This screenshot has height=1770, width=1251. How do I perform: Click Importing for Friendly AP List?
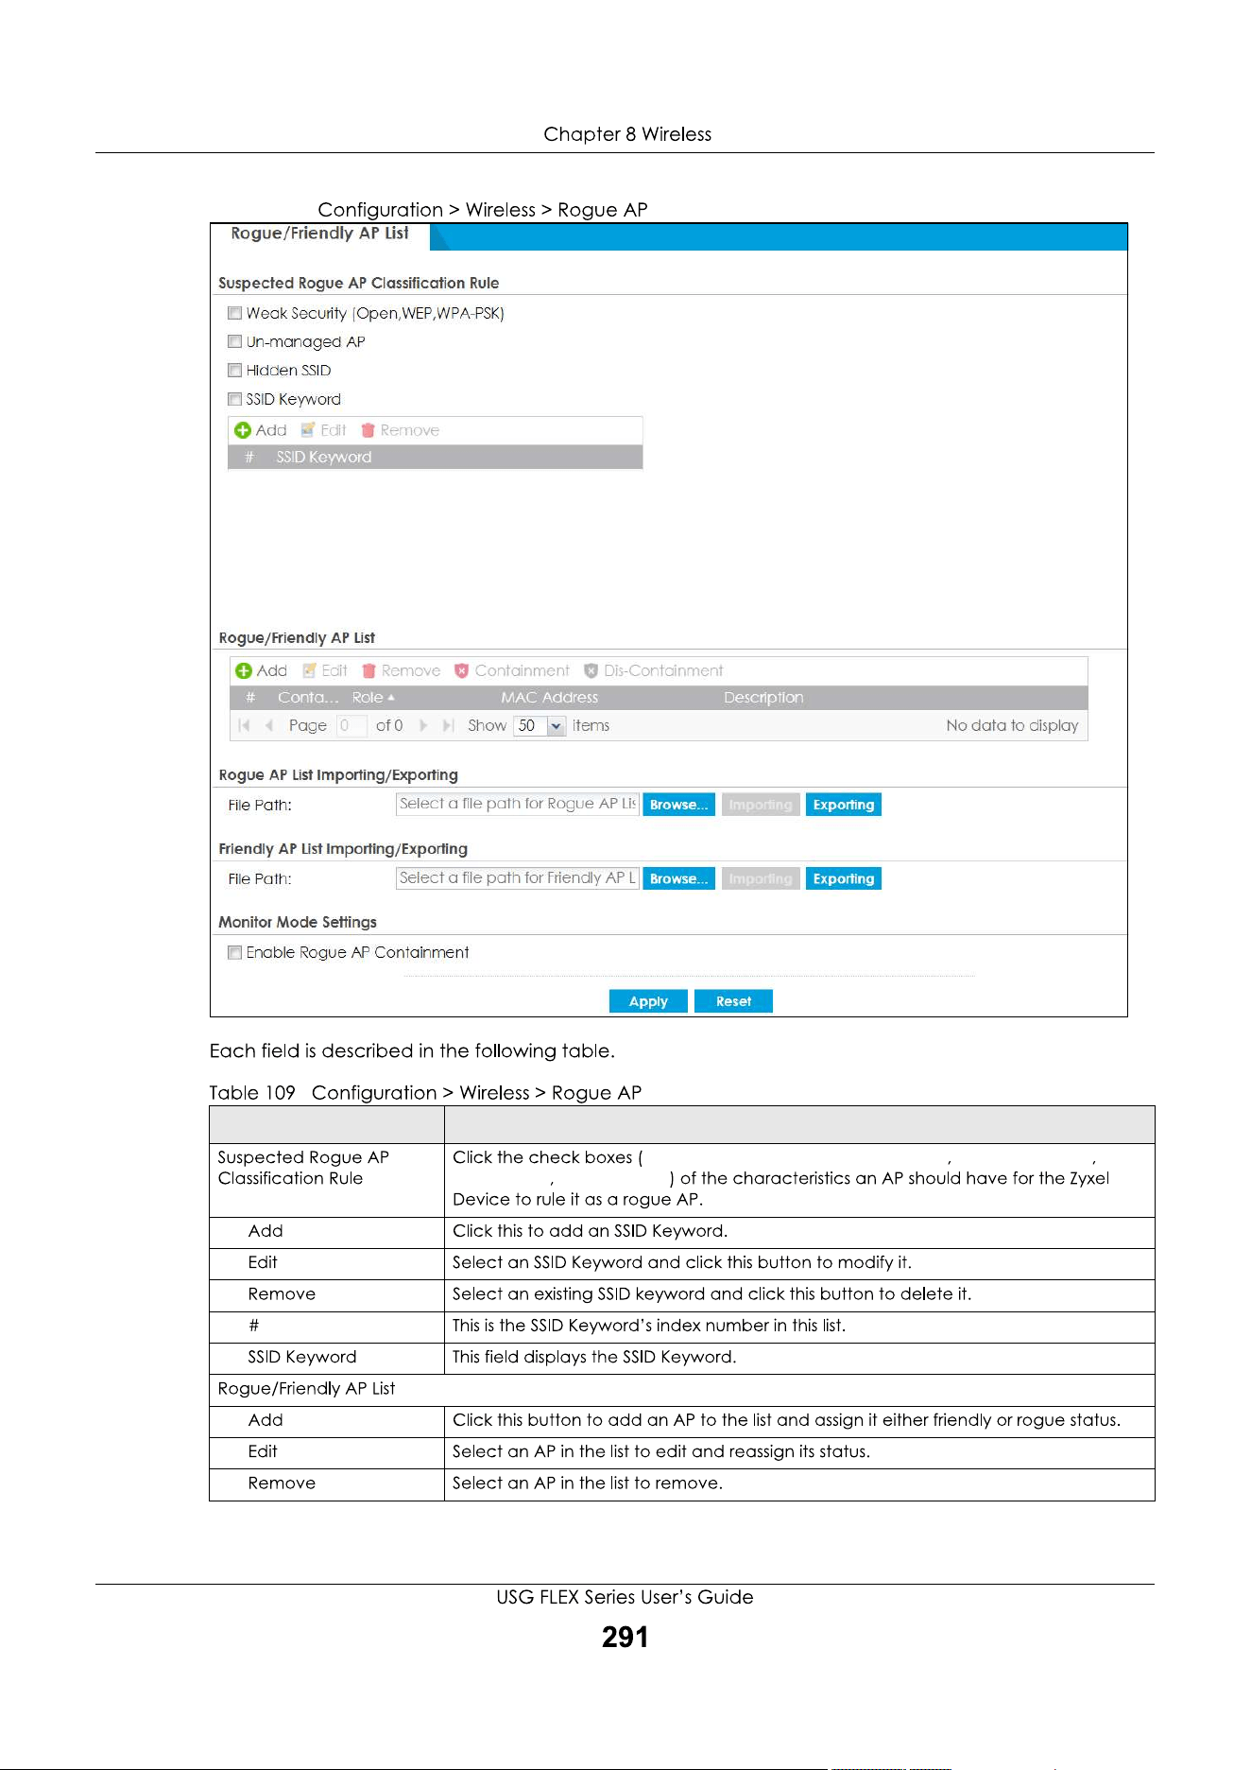pos(761,878)
